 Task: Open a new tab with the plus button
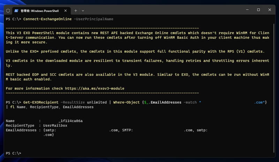(x=76, y=11)
